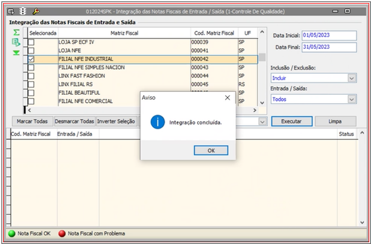Check the FILIAL BEAUTIFUL checkbox

[x=31, y=93]
